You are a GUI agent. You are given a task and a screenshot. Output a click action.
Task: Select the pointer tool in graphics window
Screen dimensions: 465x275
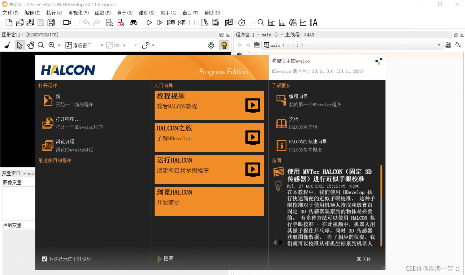20,45
